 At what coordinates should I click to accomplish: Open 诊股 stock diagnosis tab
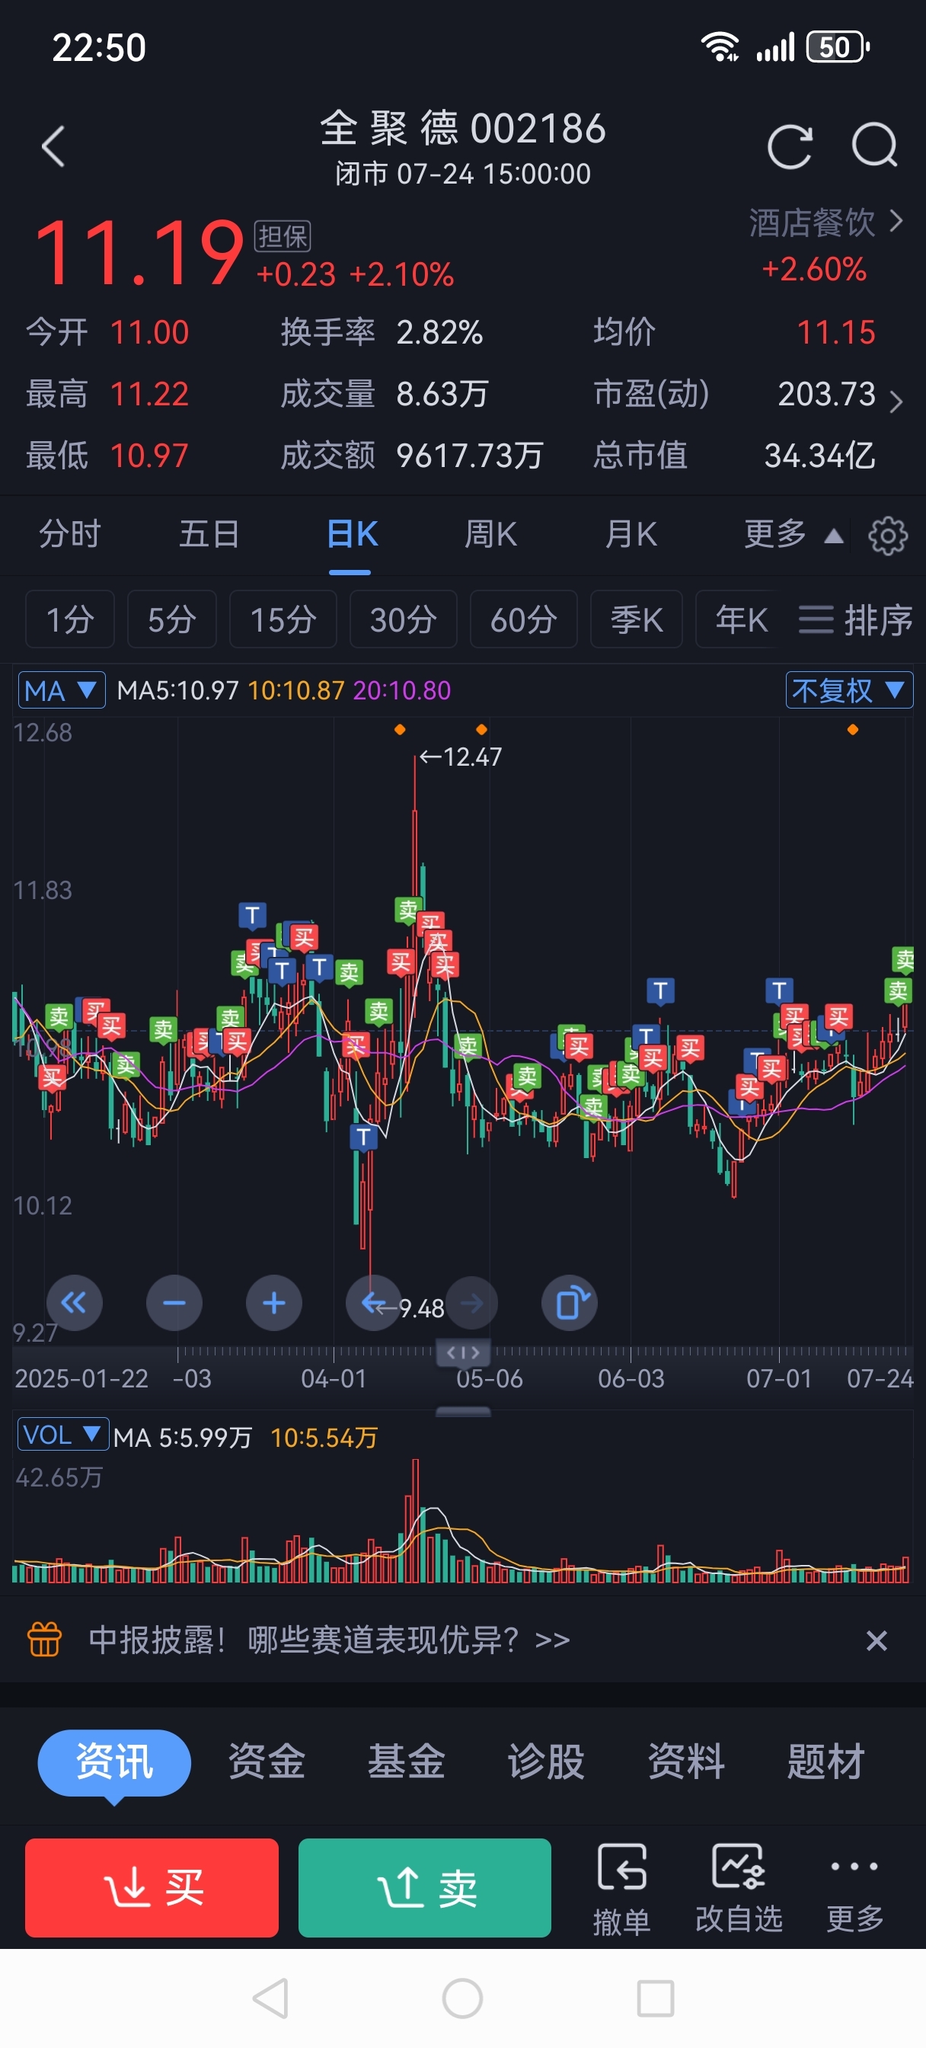(546, 1762)
